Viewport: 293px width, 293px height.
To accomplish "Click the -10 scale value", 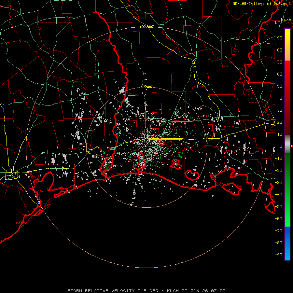I will click(x=278, y=159).
